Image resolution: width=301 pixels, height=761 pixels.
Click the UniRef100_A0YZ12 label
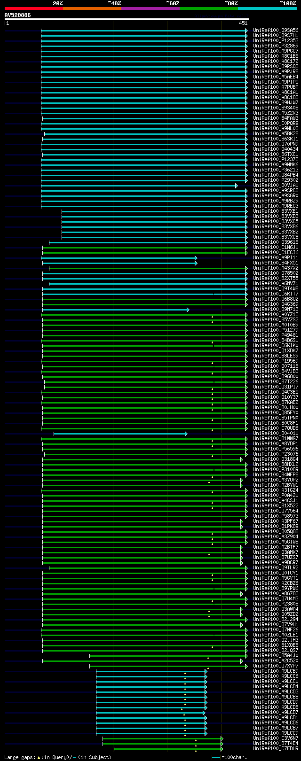pos(276,314)
